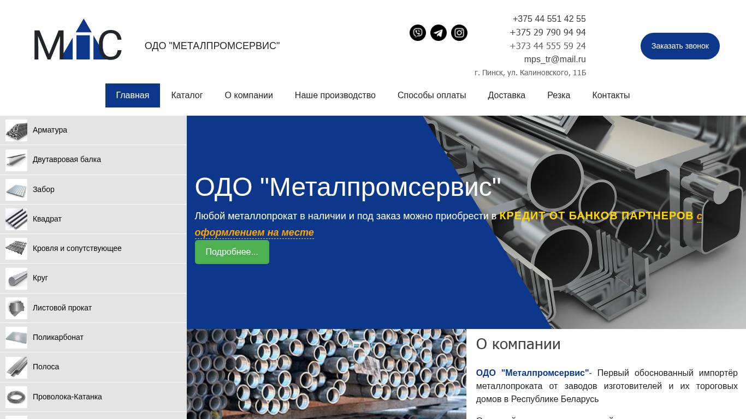746x419 pixels.
Task: Click the ОДО "МЕТАЛПРОМСЕРВИС" header title
Action: [x=212, y=46]
